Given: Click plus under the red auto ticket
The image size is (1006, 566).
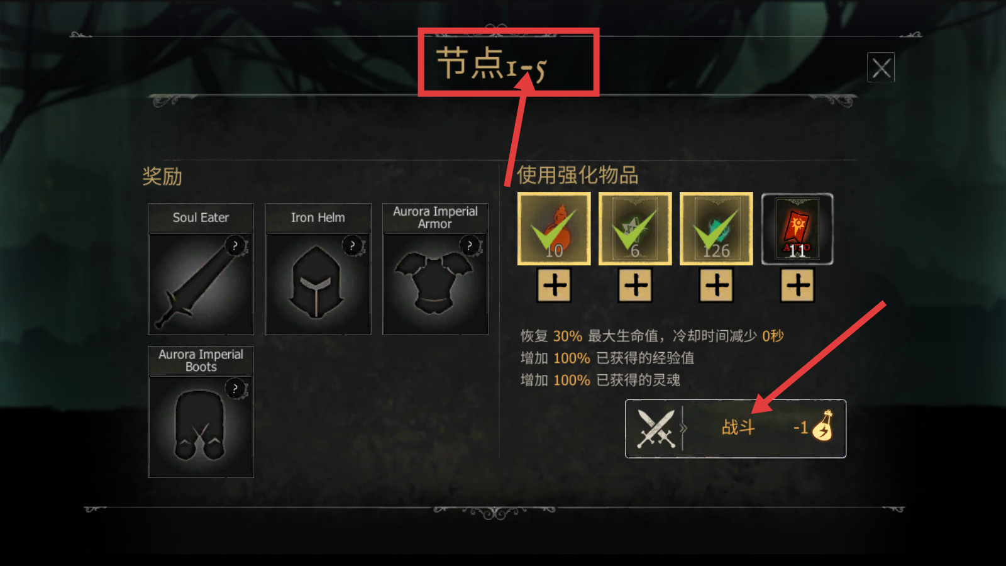Looking at the screenshot, I should [x=798, y=286].
